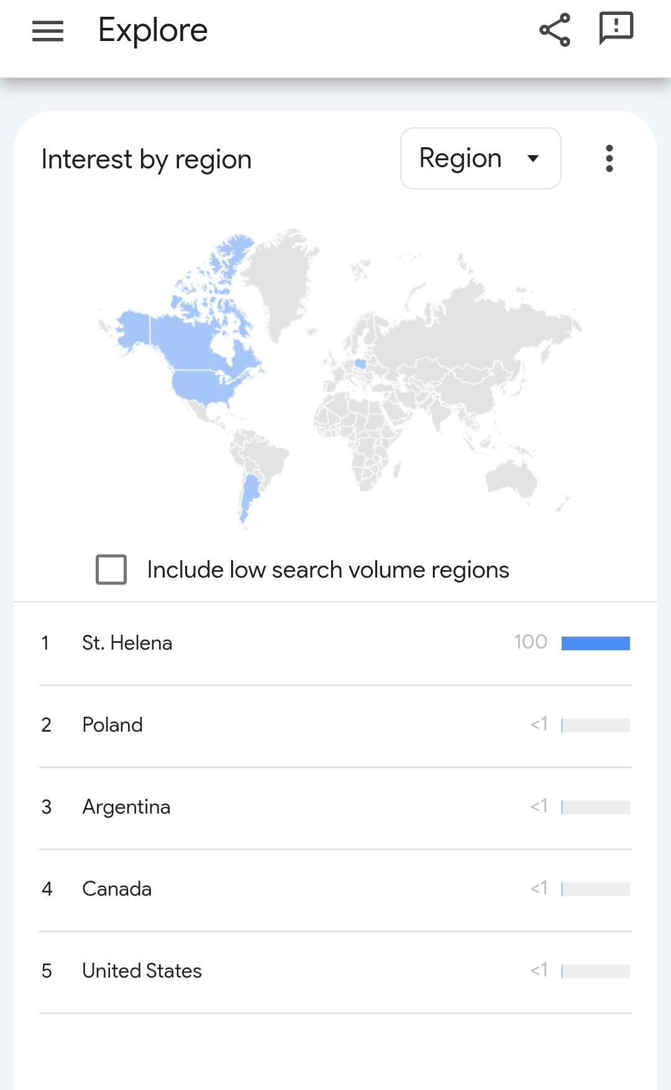
Task: Select St. Helena in the region list
Action: pos(127,643)
